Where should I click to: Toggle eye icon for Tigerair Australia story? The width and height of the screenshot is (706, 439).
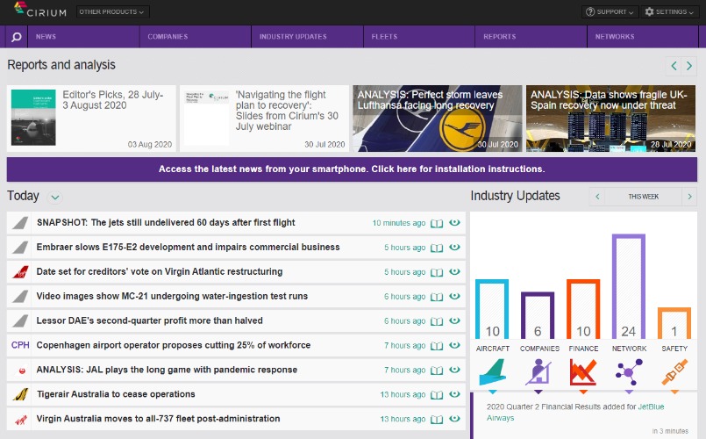(x=455, y=393)
